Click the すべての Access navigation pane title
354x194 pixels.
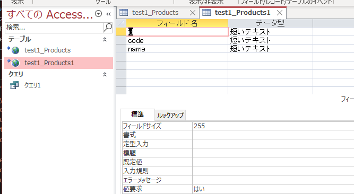coord(50,14)
